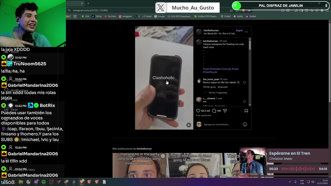
Task: Open v__ximena's profile
Action: 209,98
